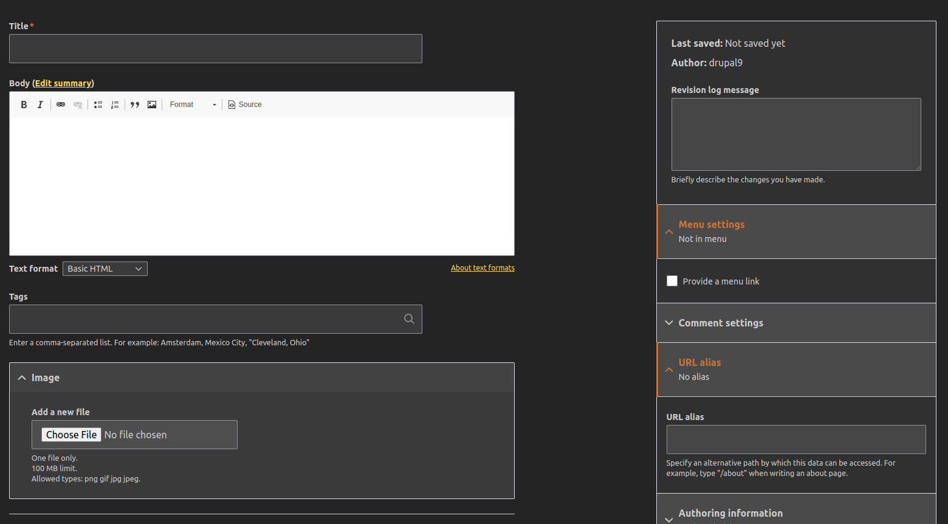
Task: Insert a blockquote in the editor
Action: (x=135, y=104)
